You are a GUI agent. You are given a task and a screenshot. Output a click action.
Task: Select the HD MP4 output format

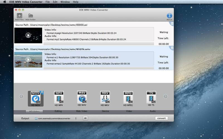coord(59,99)
